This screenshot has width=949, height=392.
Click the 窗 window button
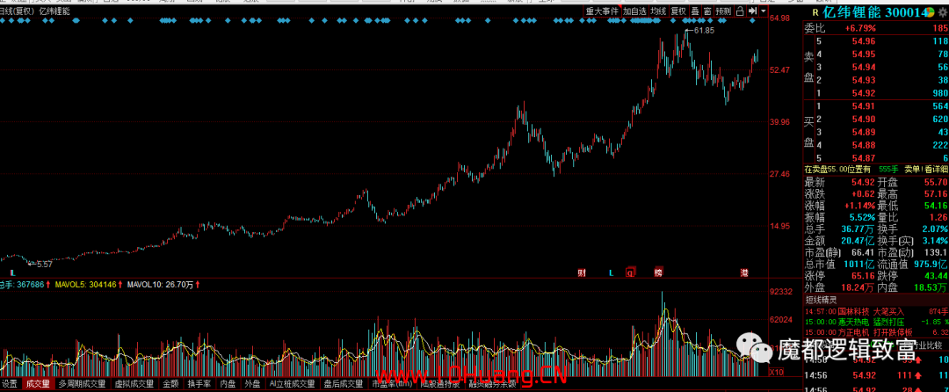coord(706,11)
